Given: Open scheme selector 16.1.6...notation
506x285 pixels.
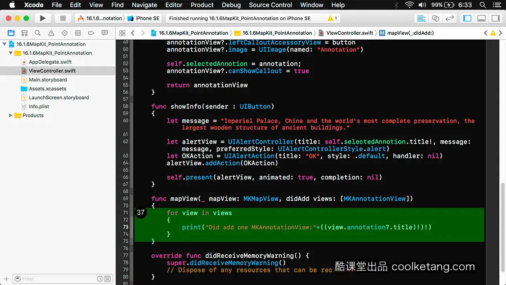Looking at the screenshot, I should click(100, 18).
